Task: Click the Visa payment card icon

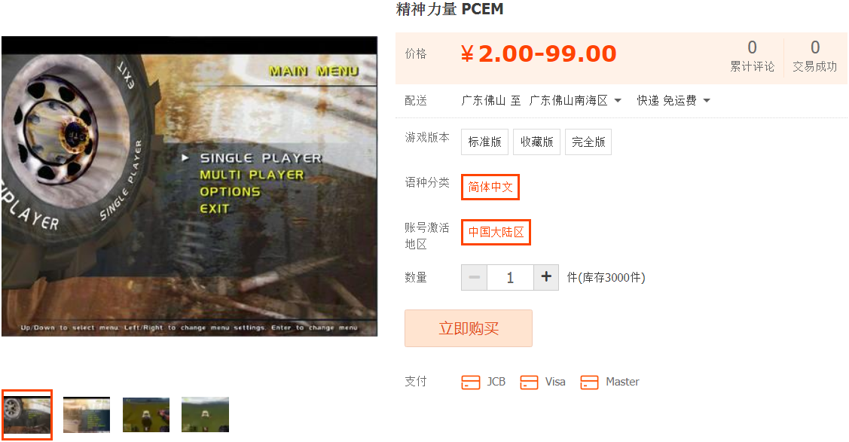Action: 529,382
